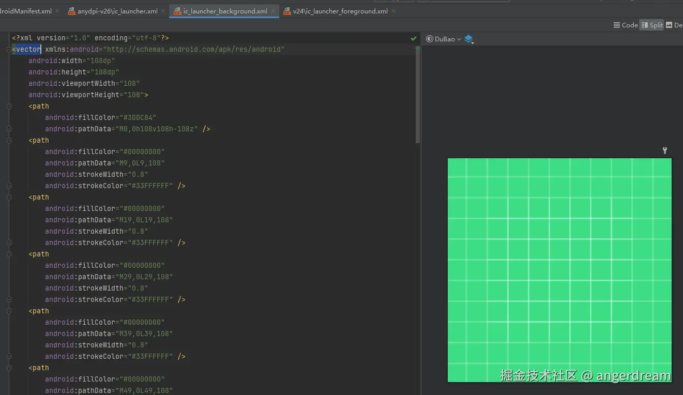The image size is (683, 395).
Task: Switch to Design view mode
Action: [x=674, y=25]
